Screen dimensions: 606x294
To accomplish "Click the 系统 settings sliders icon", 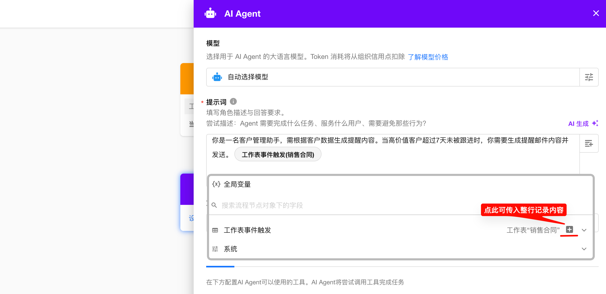I will pyautogui.click(x=215, y=249).
